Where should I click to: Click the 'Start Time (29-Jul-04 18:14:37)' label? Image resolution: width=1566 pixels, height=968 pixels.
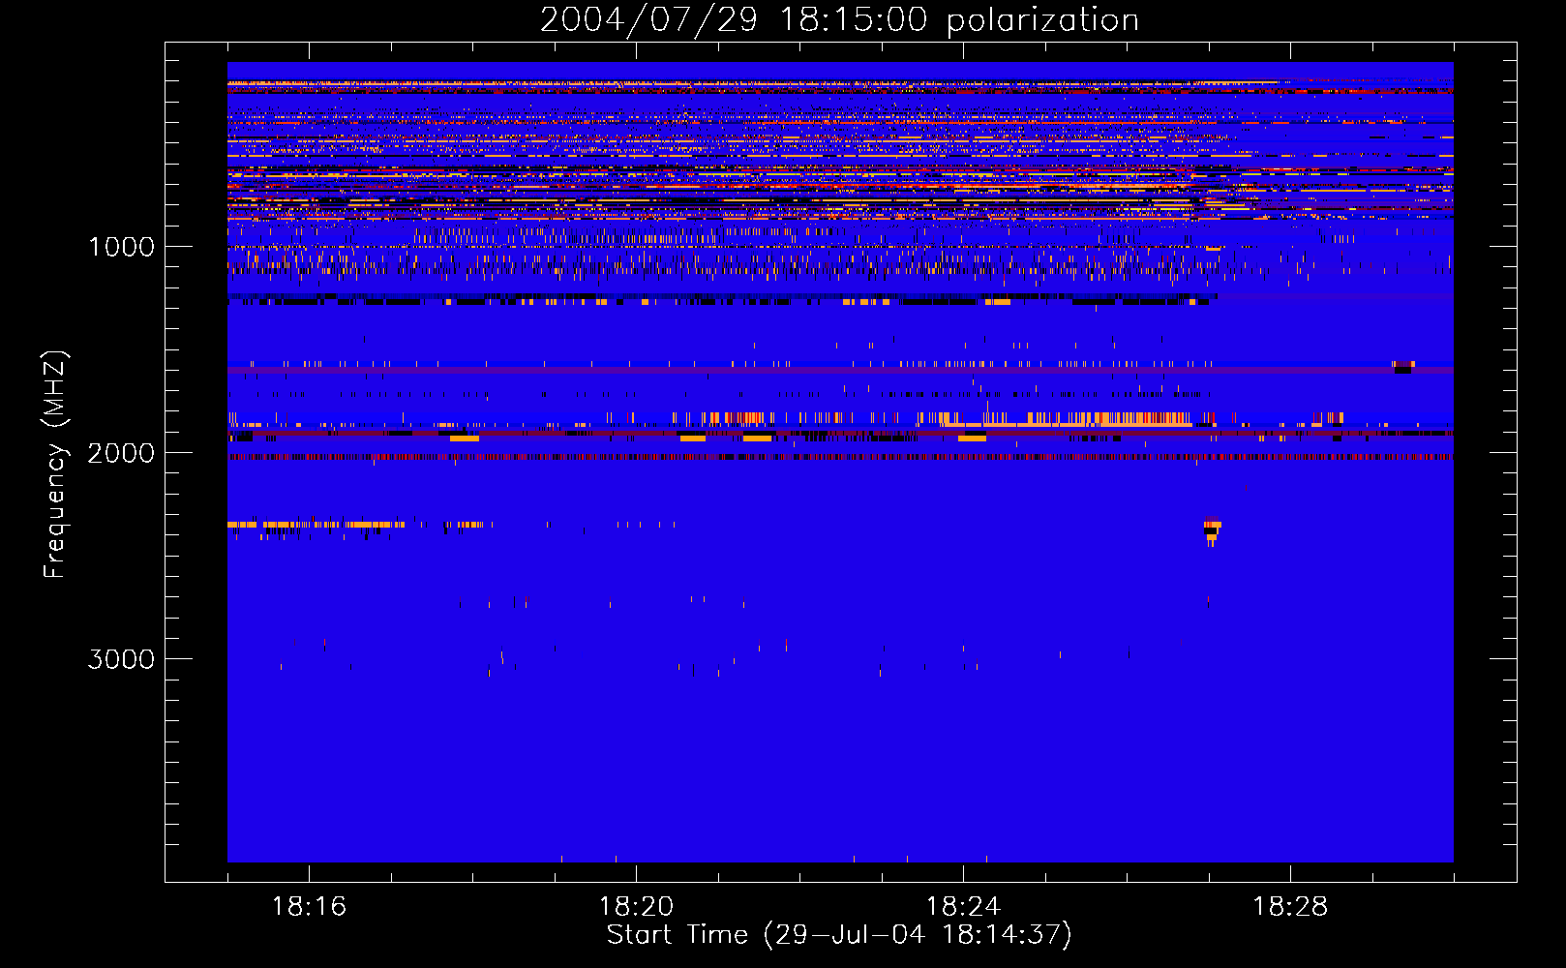coord(839,934)
